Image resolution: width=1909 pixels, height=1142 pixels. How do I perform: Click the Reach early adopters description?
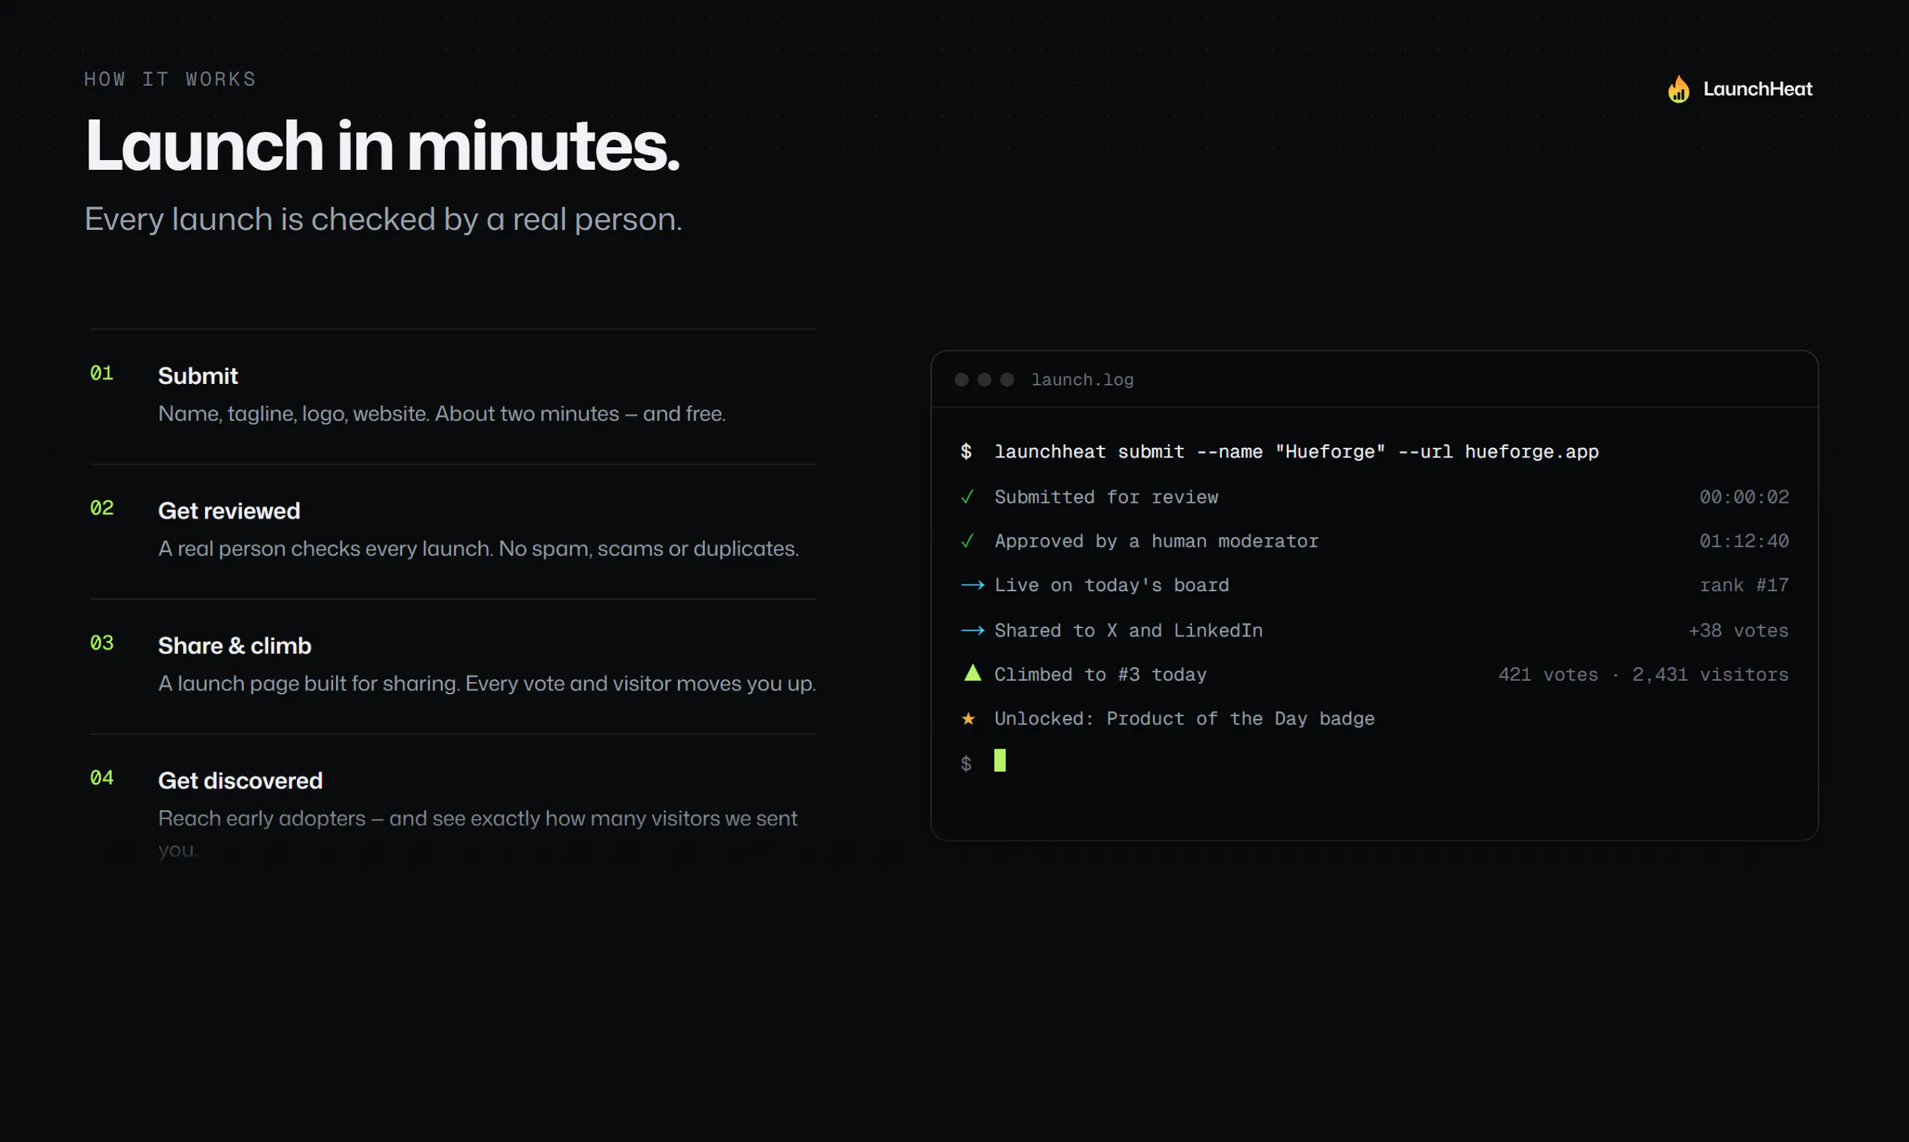pyautogui.click(x=477, y=833)
